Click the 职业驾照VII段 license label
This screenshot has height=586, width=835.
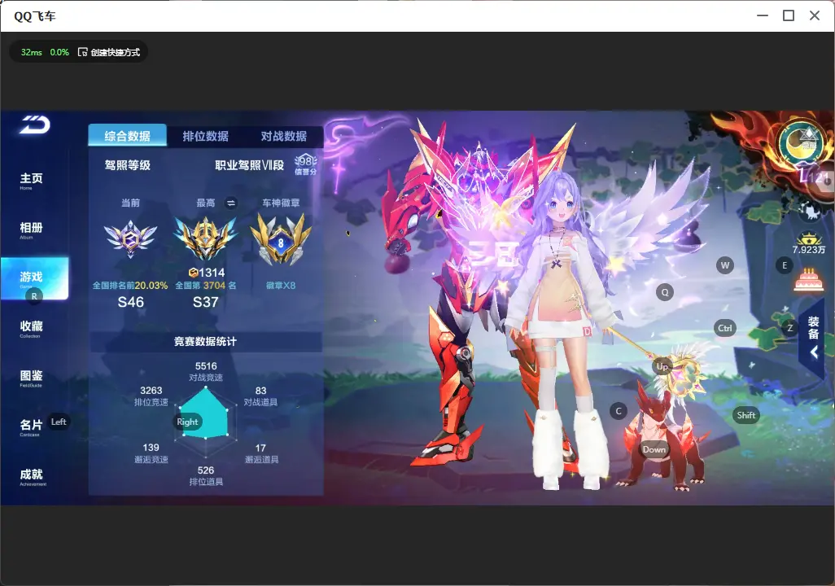[250, 165]
